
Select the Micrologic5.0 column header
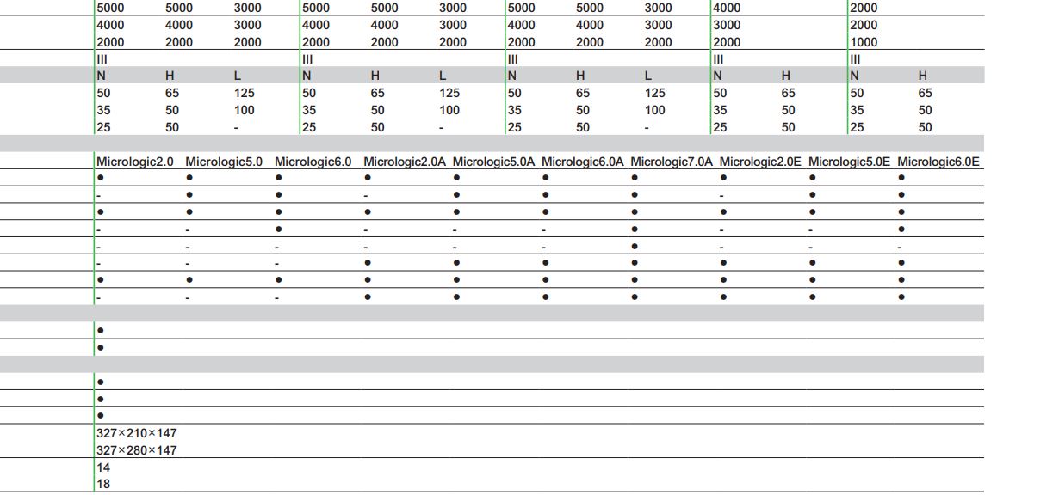tap(224, 162)
